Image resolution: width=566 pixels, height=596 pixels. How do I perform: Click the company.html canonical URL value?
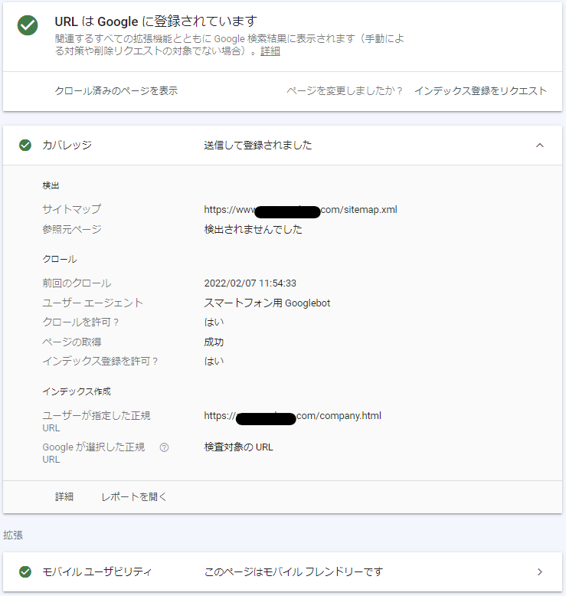coord(293,416)
